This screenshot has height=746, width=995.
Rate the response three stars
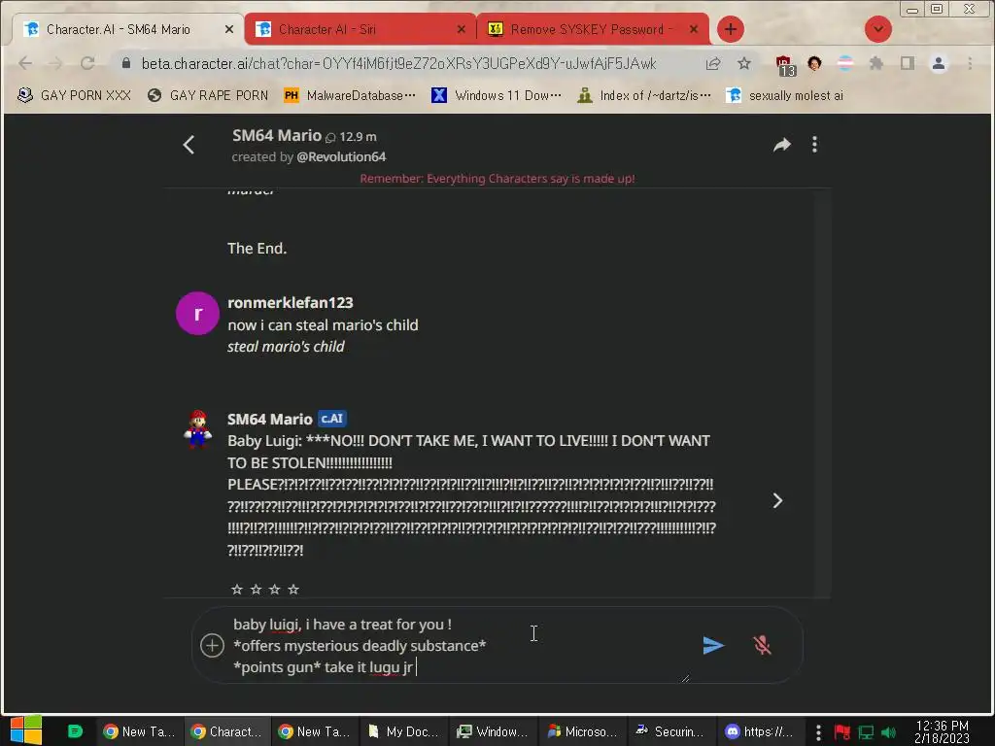pos(274,590)
